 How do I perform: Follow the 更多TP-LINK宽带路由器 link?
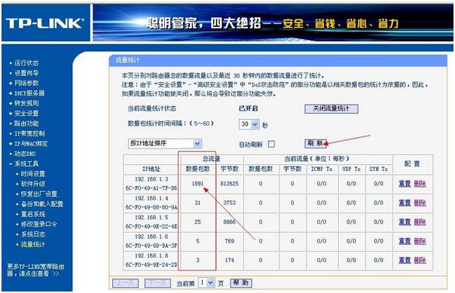[35, 270]
